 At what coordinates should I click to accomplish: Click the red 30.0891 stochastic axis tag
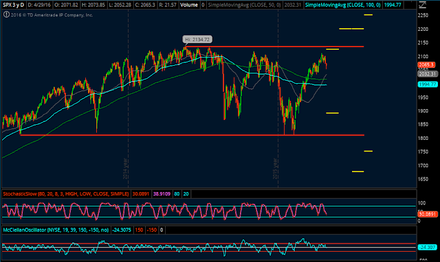428,215
